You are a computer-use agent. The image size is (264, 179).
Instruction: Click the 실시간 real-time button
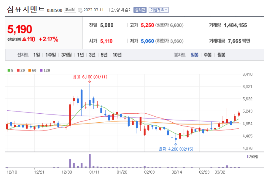140,10
